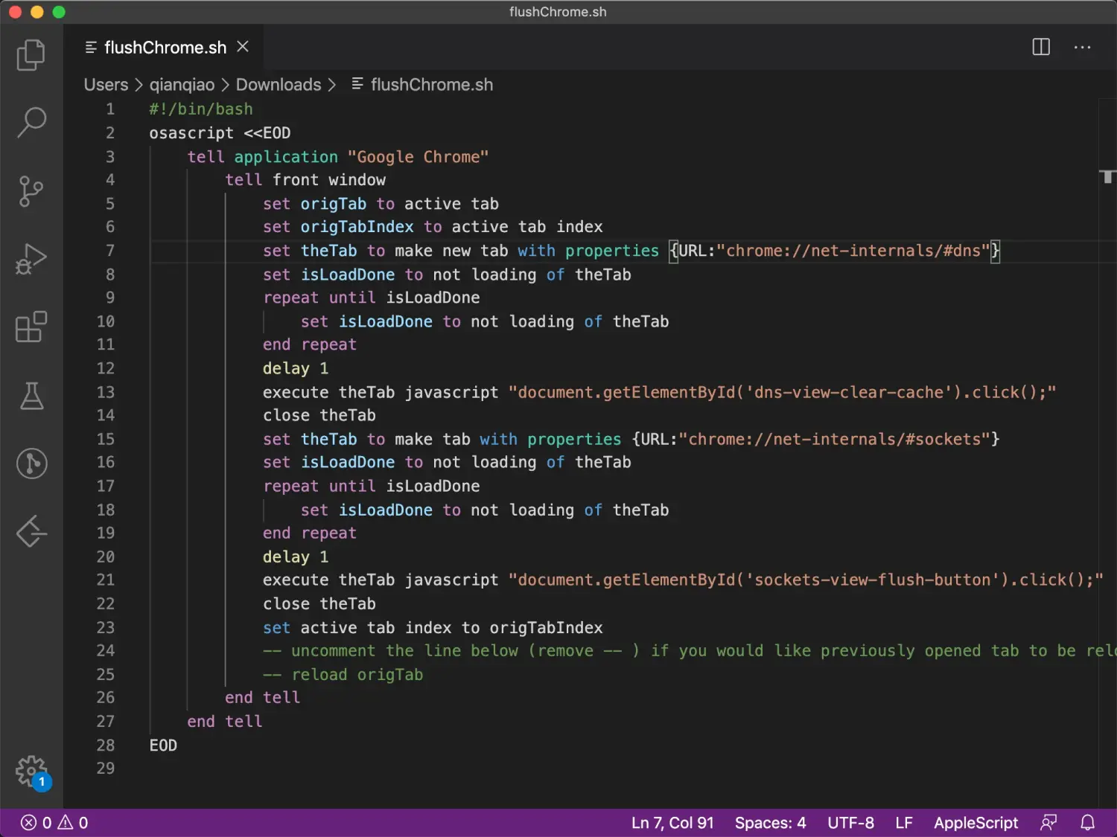Click the Manage gear icon
The height and width of the screenshot is (837, 1117).
(31, 772)
